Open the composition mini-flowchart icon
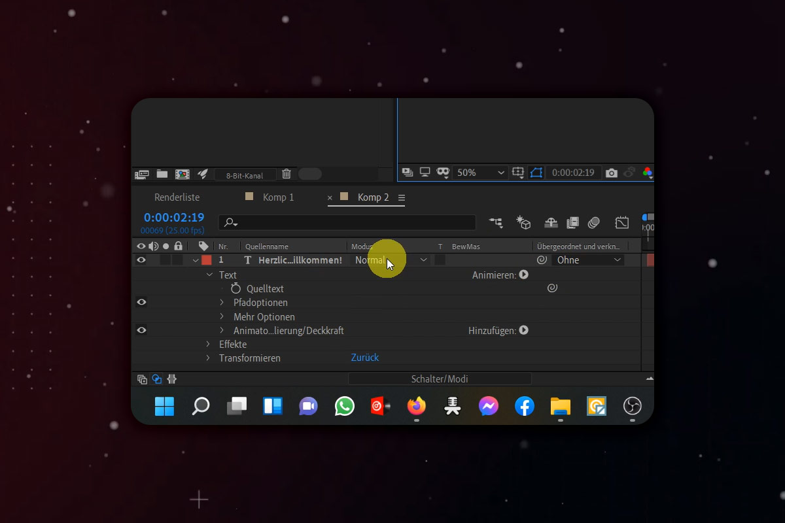 [497, 223]
